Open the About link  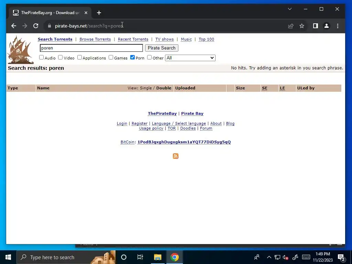tap(216, 123)
